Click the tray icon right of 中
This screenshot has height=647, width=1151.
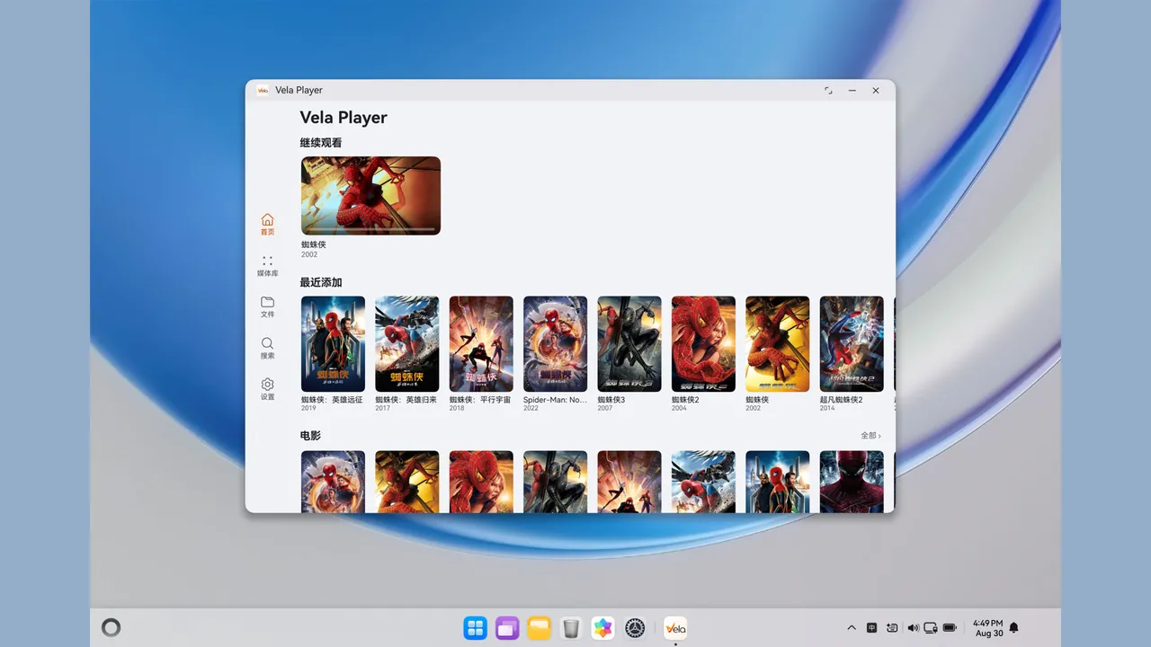click(892, 628)
